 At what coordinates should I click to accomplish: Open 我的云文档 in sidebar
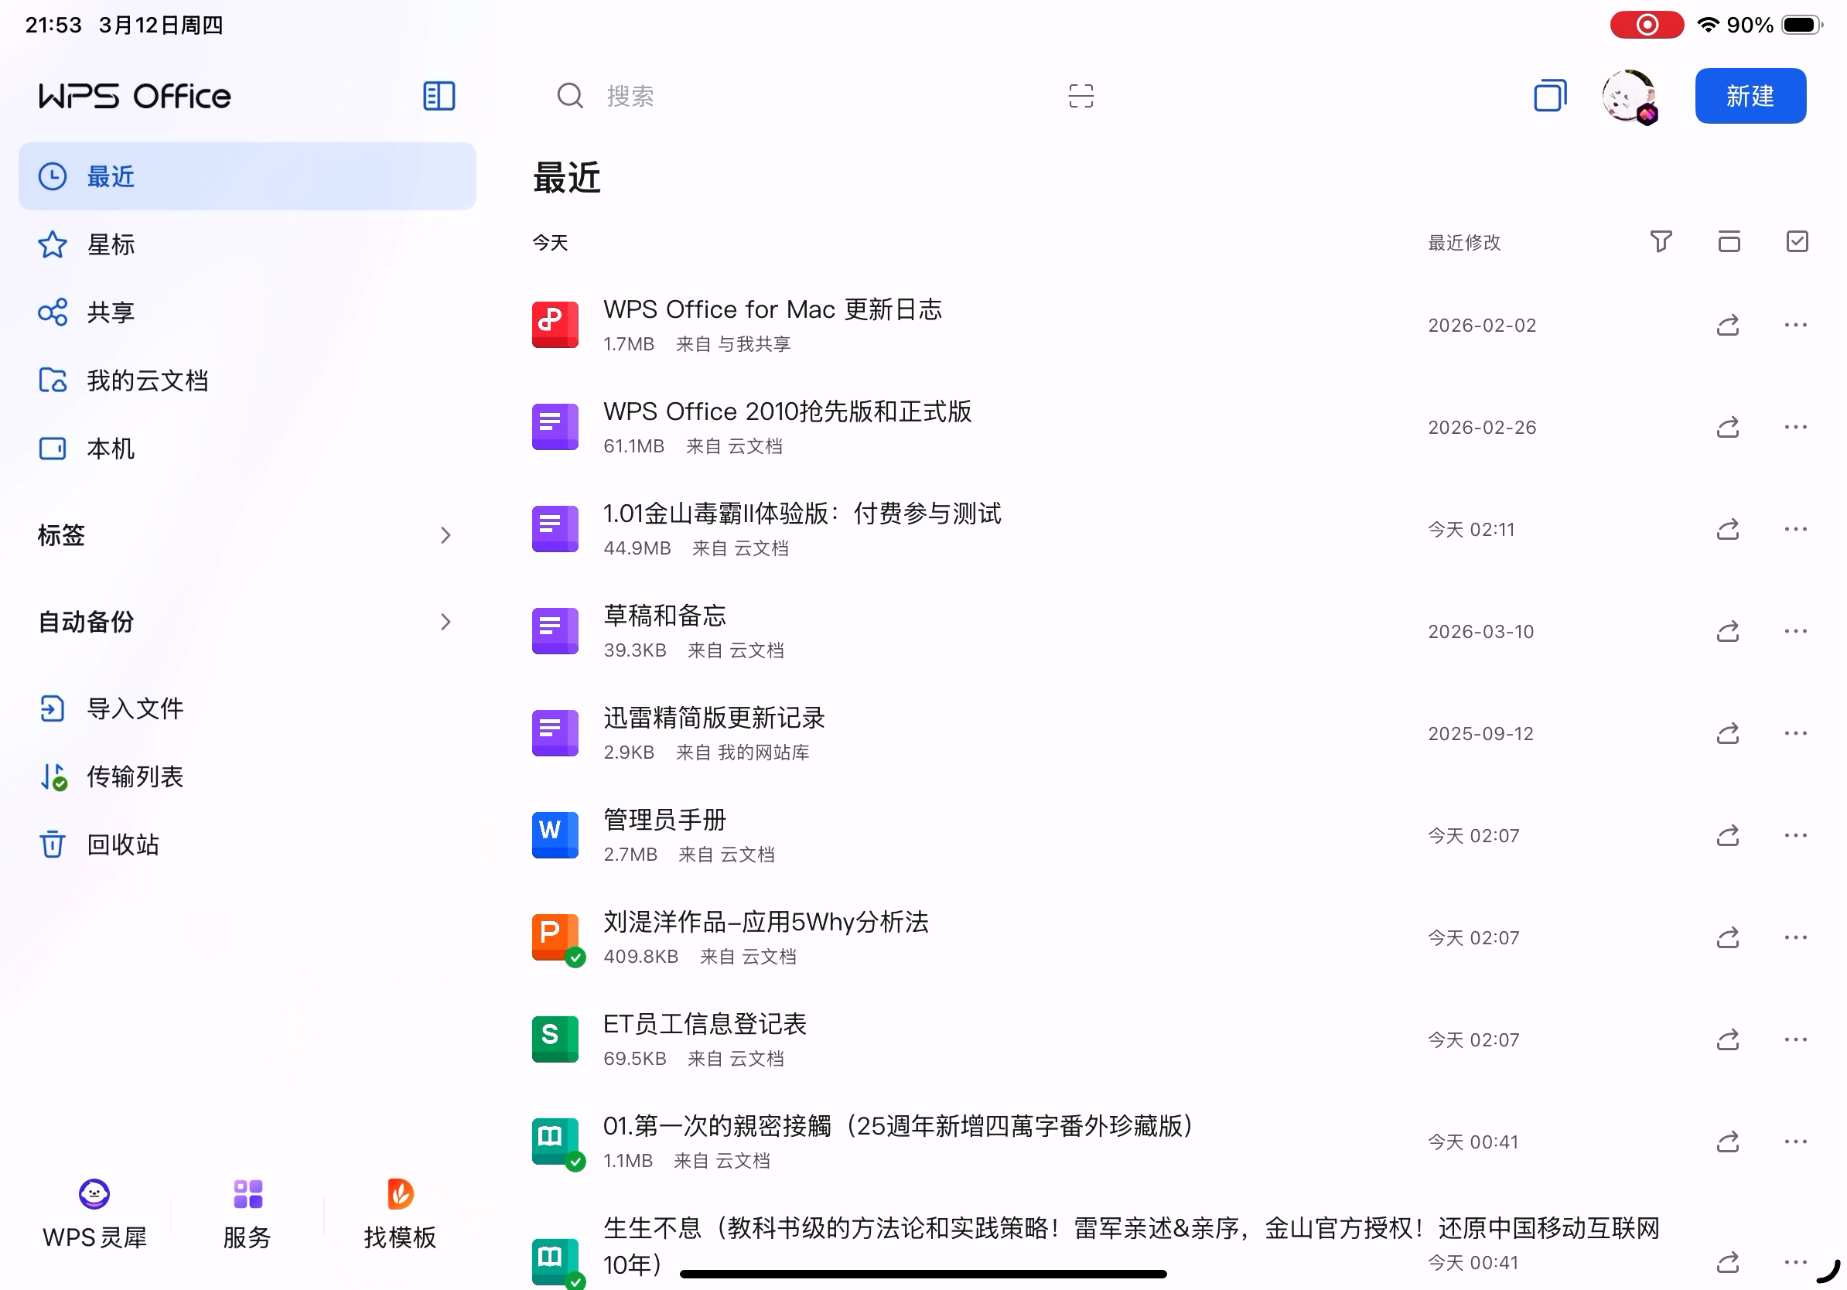[x=146, y=381]
